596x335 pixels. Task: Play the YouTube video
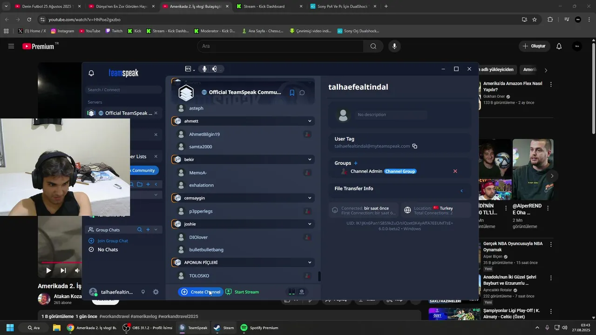48,270
